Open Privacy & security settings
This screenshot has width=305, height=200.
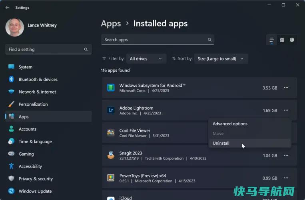48,179
